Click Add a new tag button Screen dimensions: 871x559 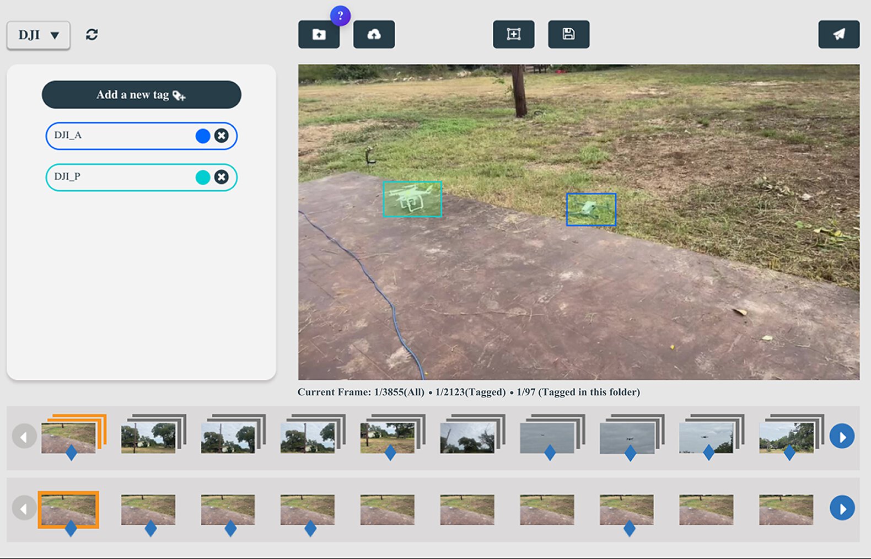tap(141, 95)
